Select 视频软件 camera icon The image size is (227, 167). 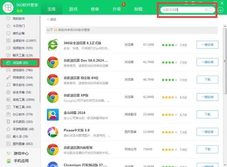click(x=8, y=48)
